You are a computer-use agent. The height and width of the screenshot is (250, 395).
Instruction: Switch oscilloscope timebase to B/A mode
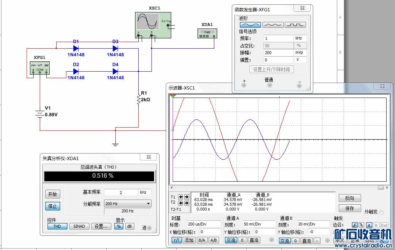click(202, 240)
